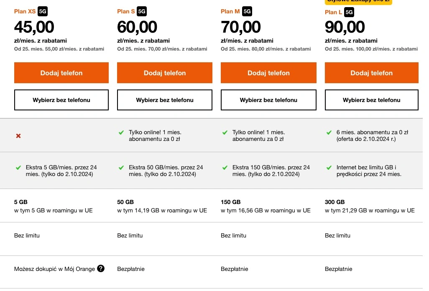This screenshot has height=291, width=429.
Task: Add a phone to the 90,00 zł plan
Action: 372,73
